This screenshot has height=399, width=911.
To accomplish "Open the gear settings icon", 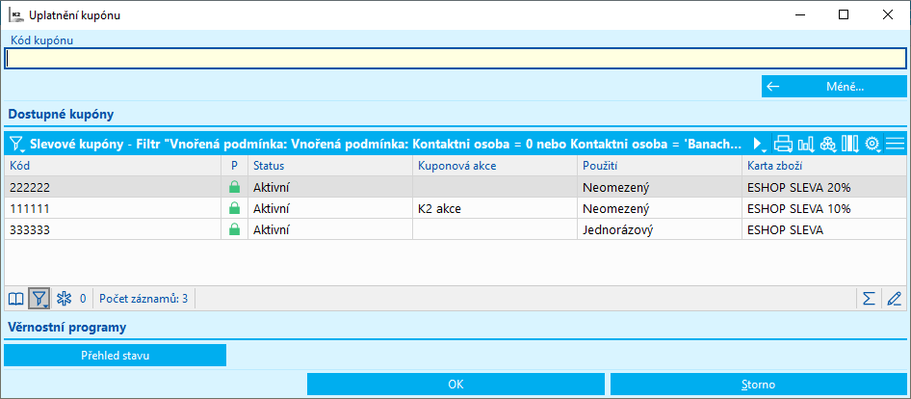I will (872, 145).
